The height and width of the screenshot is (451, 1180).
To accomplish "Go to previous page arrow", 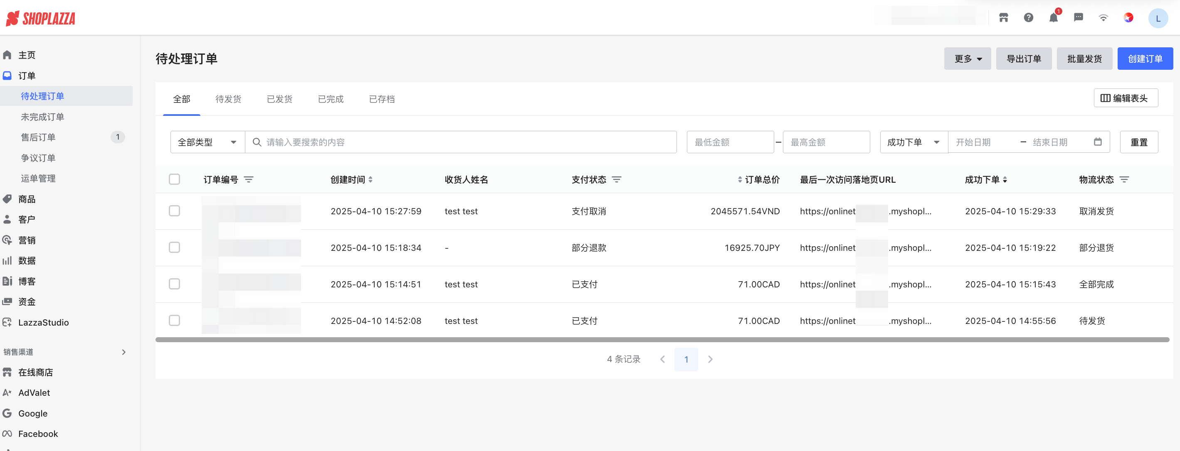I will (662, 360).
